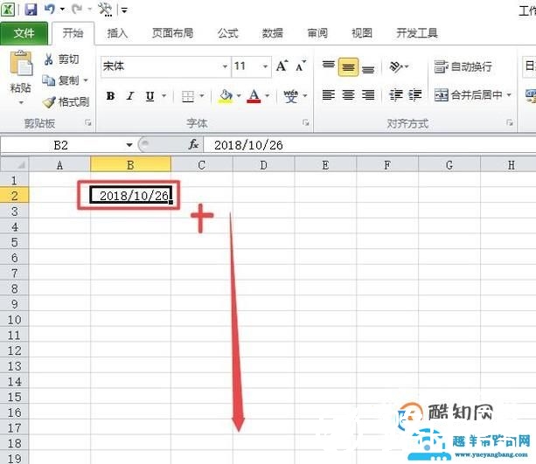Switch to the 页面布局 Page Layout tab
Viewport: 536px width, 464px height.
[x=172, y=33]
